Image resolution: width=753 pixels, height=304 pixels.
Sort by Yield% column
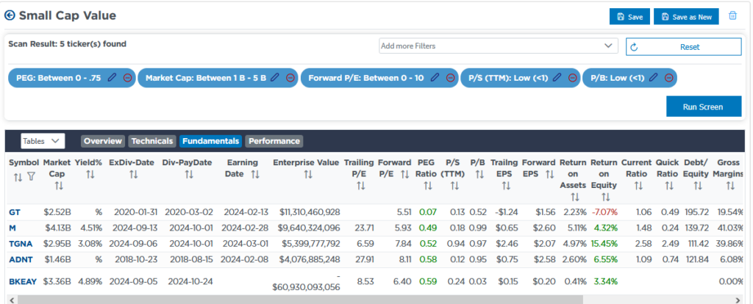(90, 175)
